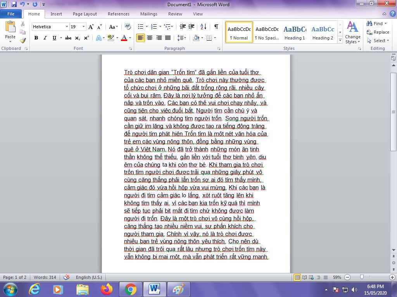Click the spelling check status icon
This screenshot has height=297, width=397.
[66, 277]
